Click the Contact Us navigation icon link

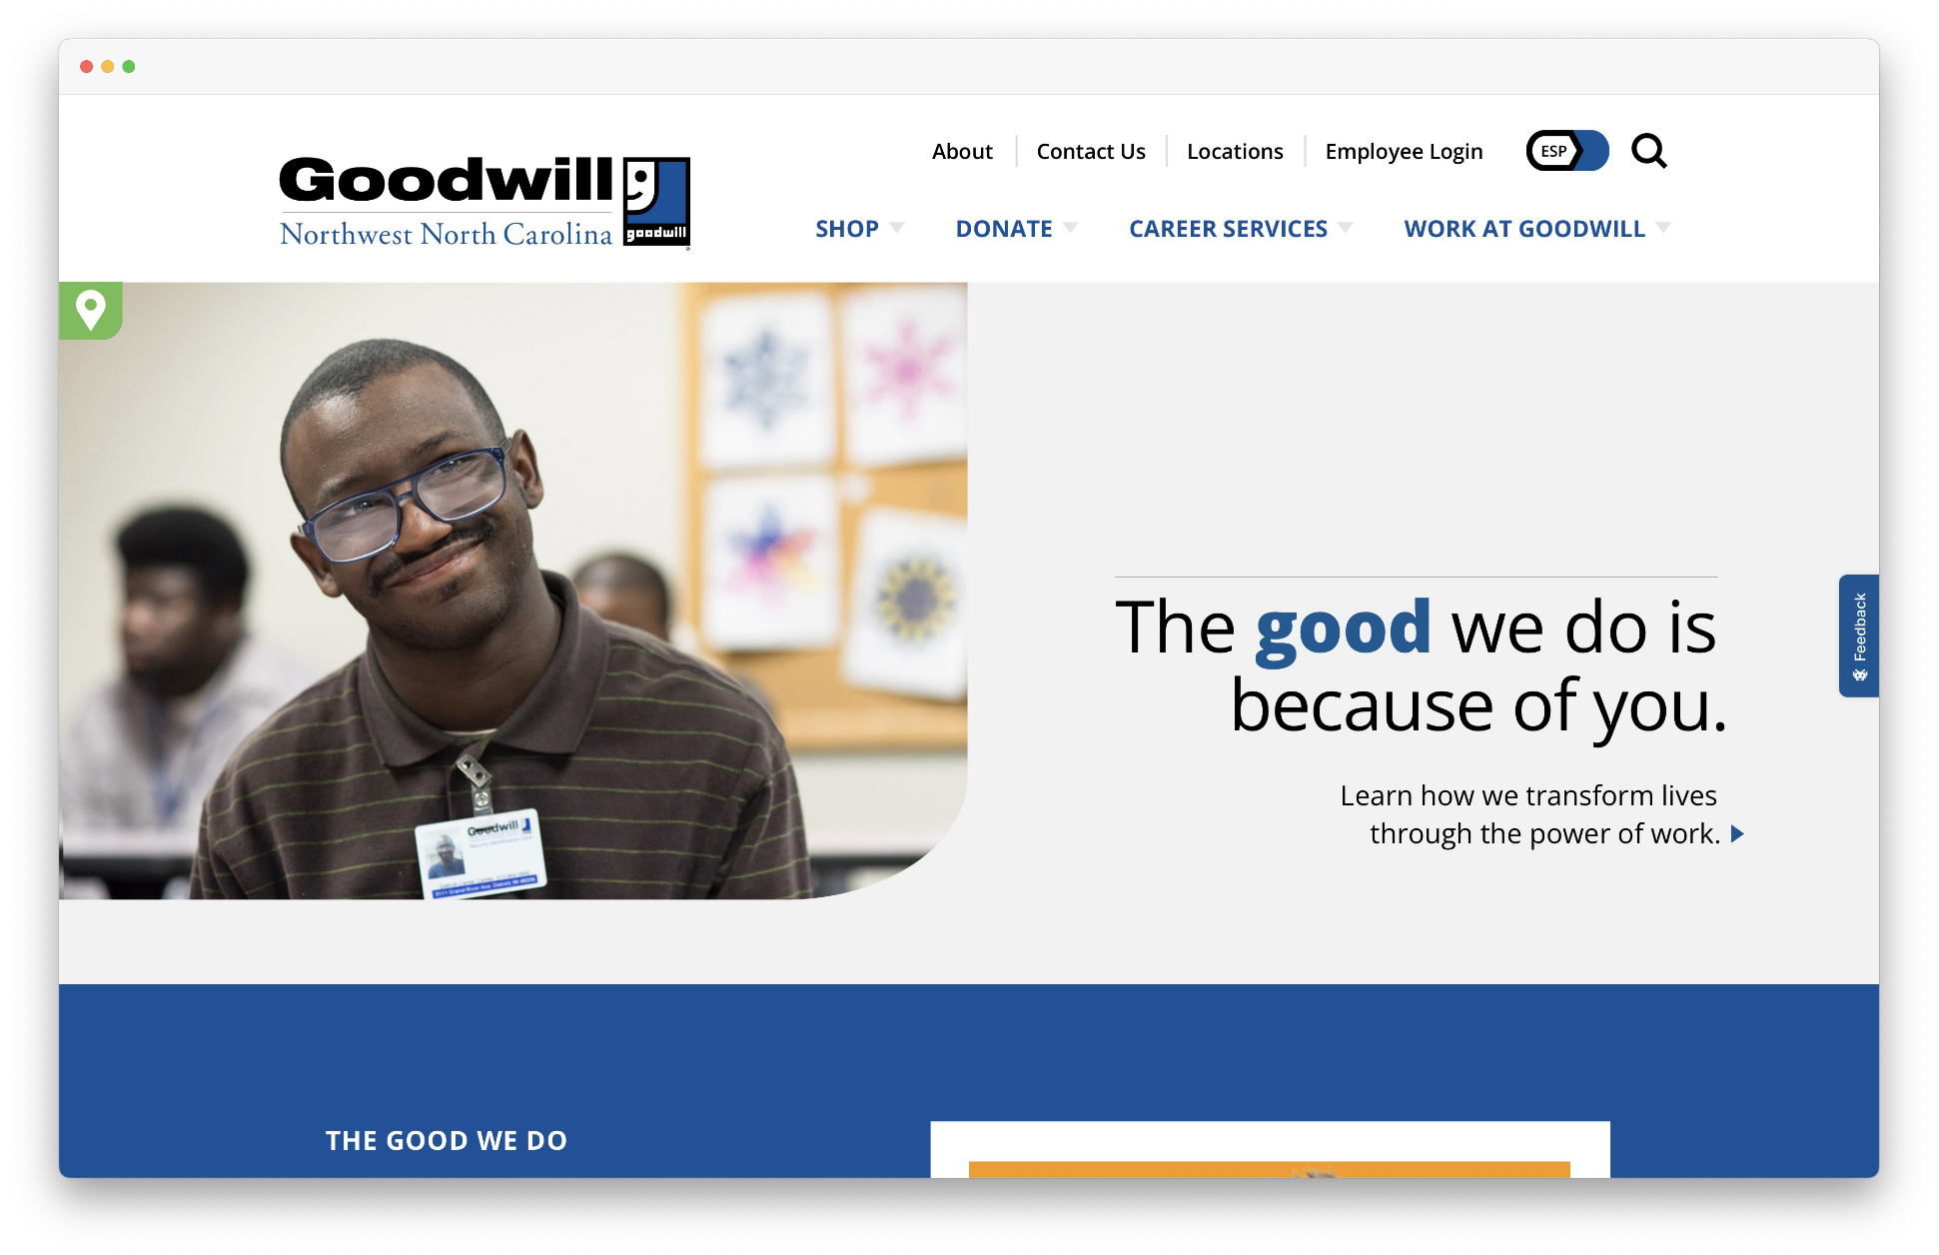click(x=1088, y=151)
